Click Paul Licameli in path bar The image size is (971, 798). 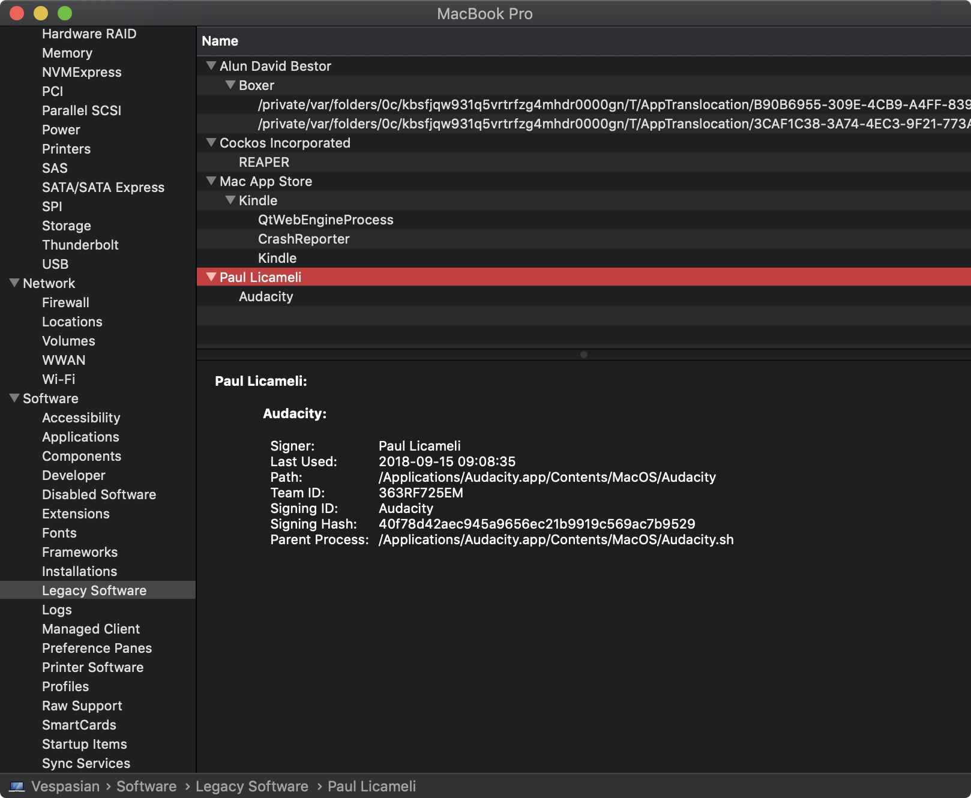[371, 786]
